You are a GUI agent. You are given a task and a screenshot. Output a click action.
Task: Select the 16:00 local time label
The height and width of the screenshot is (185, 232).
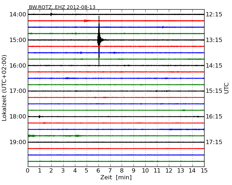(x=17, y=65)
